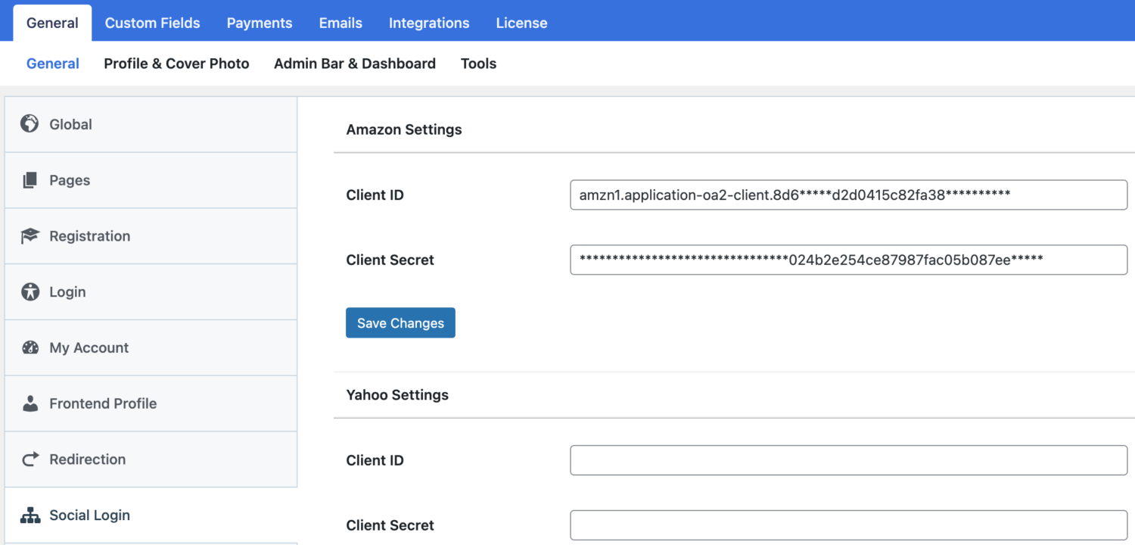The width and height of the screenshot is (1135, 545).
Task: Click the Redirection arrow icon
Action: click(30, 459)
